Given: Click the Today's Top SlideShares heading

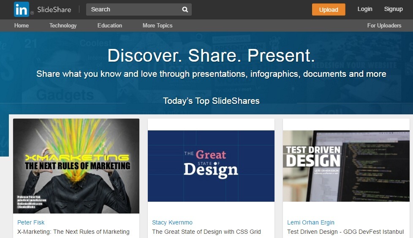Looking at the screenshot, I should click(x=211, y=101).
